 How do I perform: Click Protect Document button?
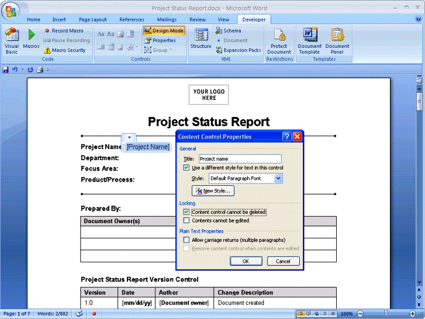pos(279,41)
